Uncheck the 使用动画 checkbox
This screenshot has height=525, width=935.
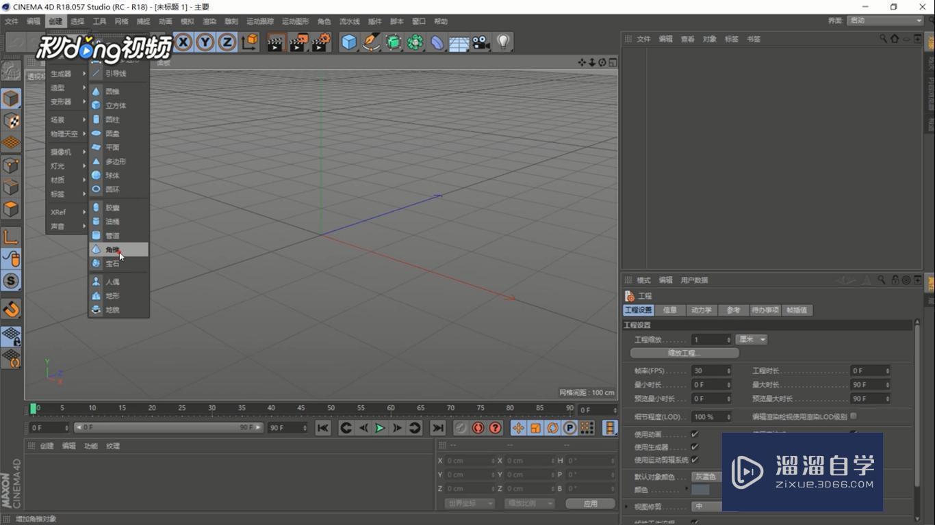pos(695,434)
